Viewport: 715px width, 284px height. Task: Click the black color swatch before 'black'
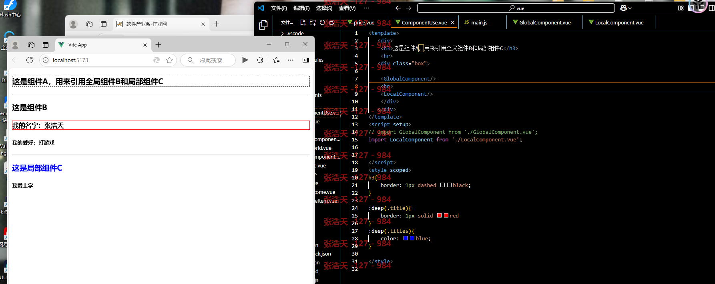(449, 185)
